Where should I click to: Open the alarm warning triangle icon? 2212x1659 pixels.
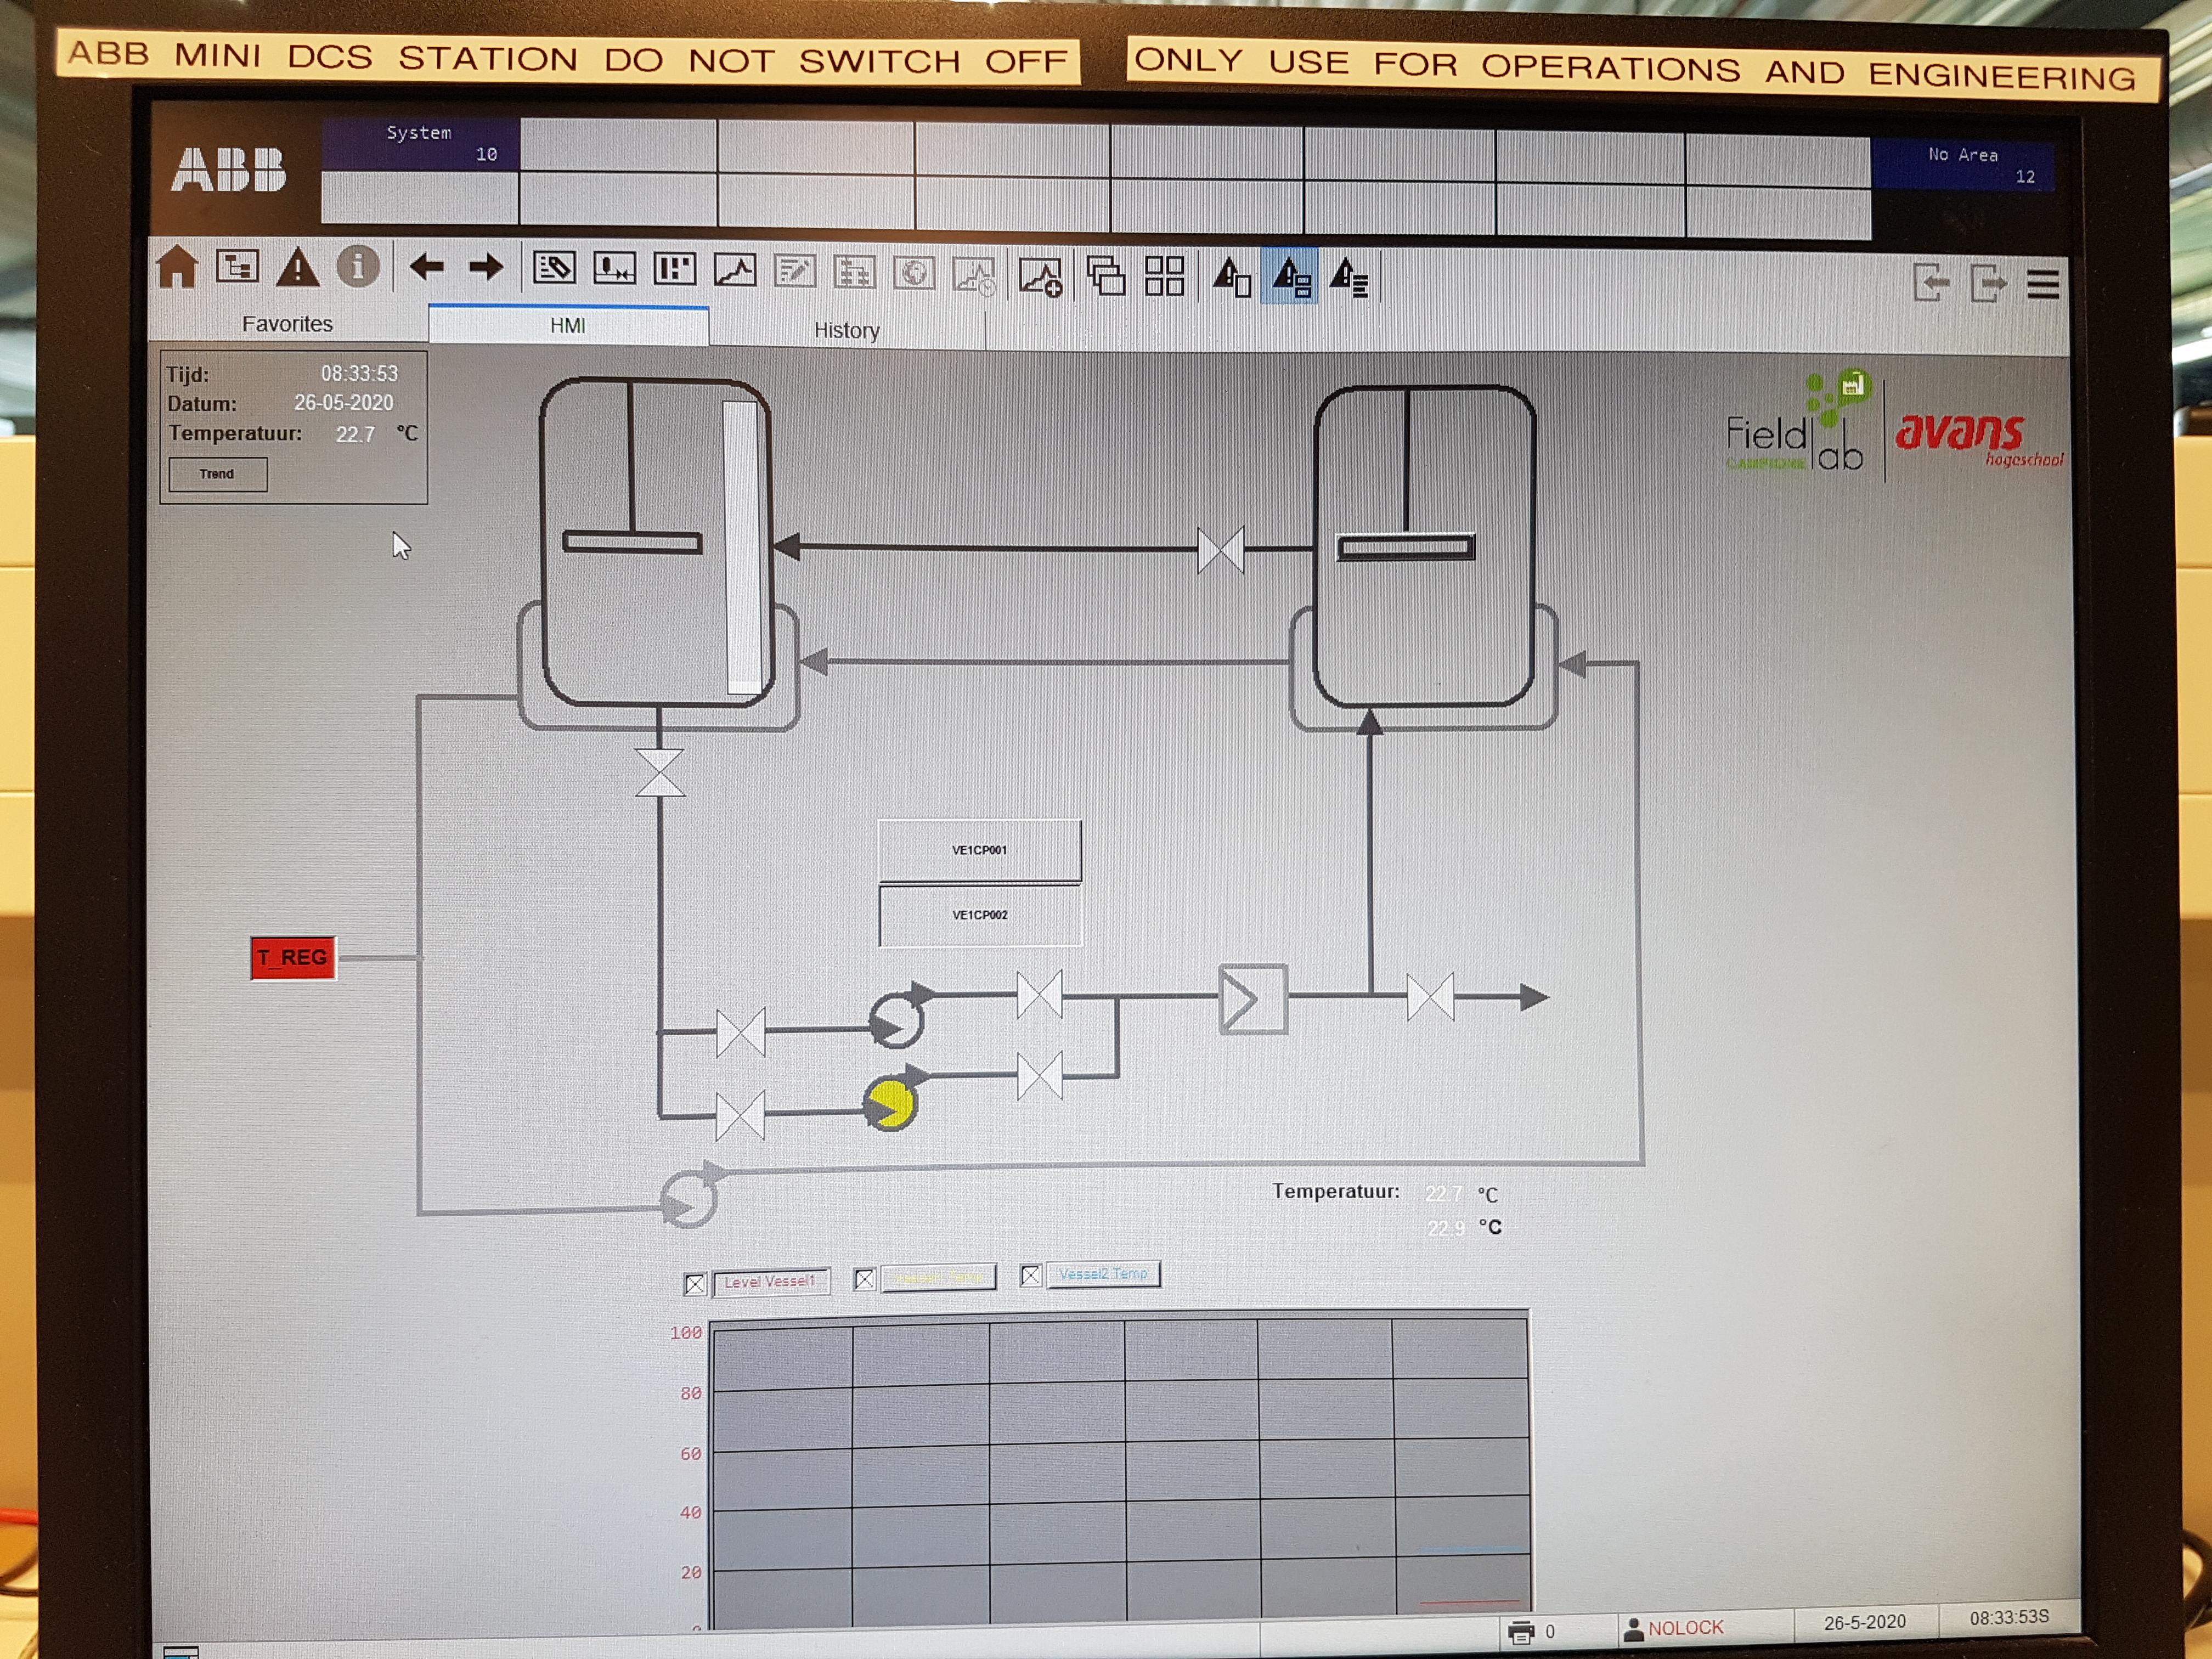pyautogui.click(x=298, y=267)
